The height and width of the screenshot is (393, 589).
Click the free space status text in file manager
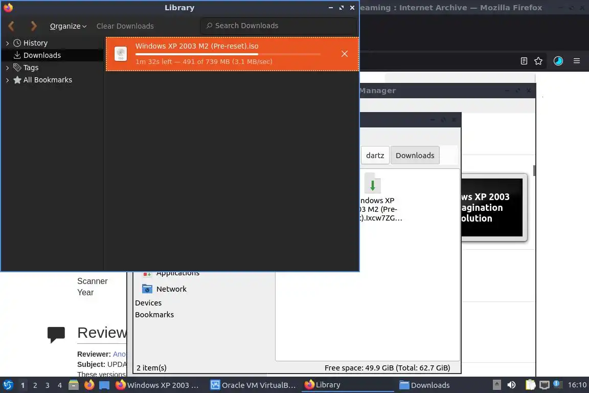click(x=387, y=368)
